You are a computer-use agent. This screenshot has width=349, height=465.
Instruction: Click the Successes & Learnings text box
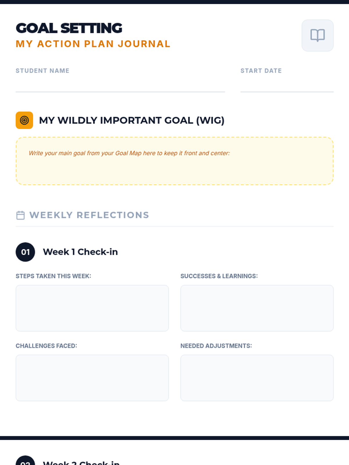coord(257,308)
